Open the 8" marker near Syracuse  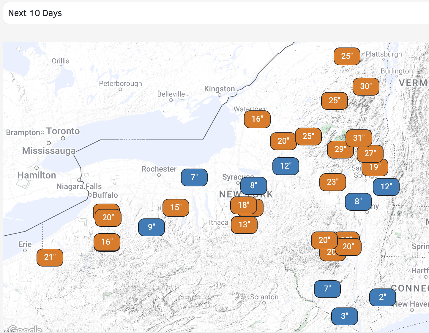point(254,185)
